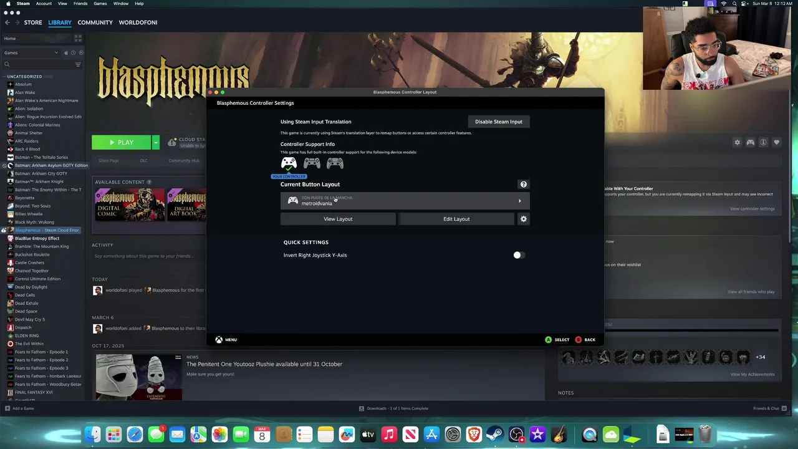Image resolution: width=798 pixels, height=449 pixels.
Task: Click View controller settings link
Action: pyautogui.click(x=752, y=209)
